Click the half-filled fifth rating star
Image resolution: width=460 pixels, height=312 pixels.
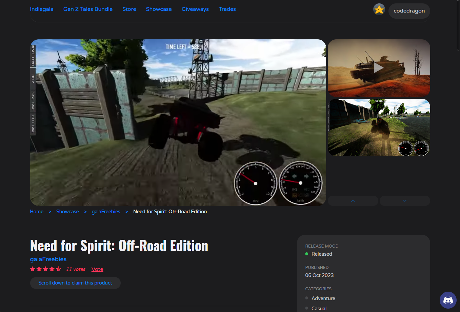tap(59, 269)
